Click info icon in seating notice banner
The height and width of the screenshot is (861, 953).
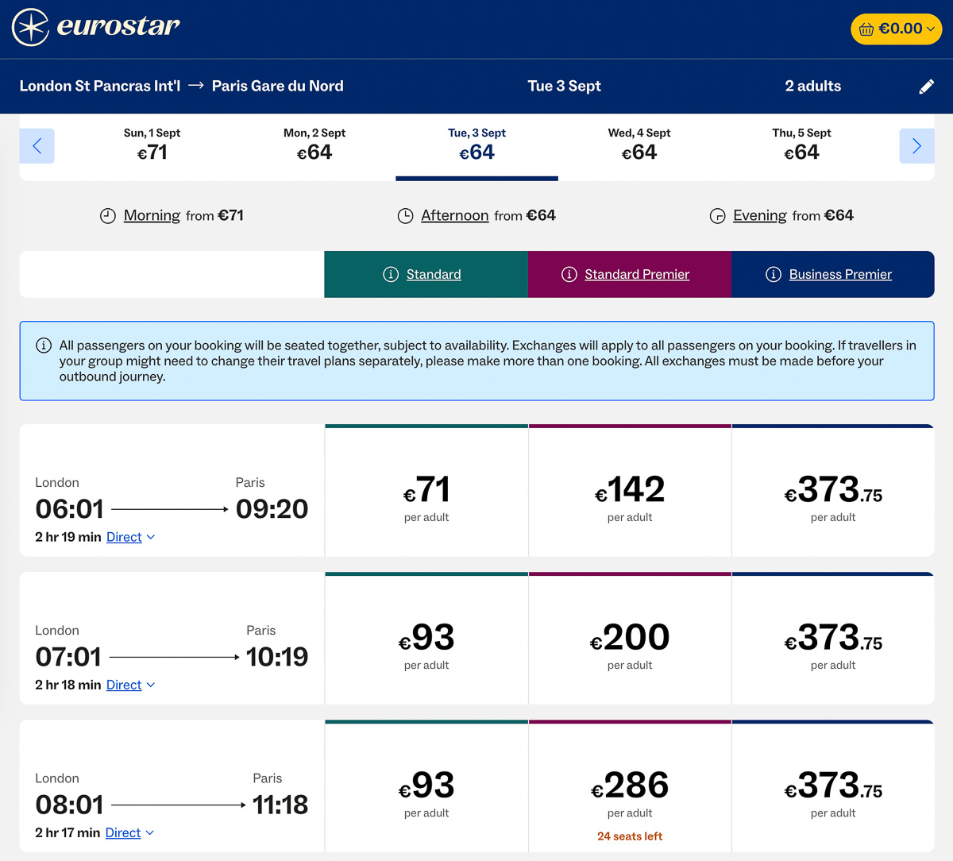pos(44,346)
